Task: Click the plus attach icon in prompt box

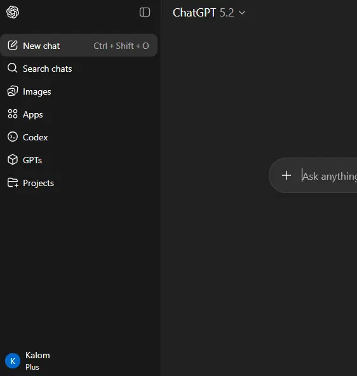Action: (x=286, y=175)
